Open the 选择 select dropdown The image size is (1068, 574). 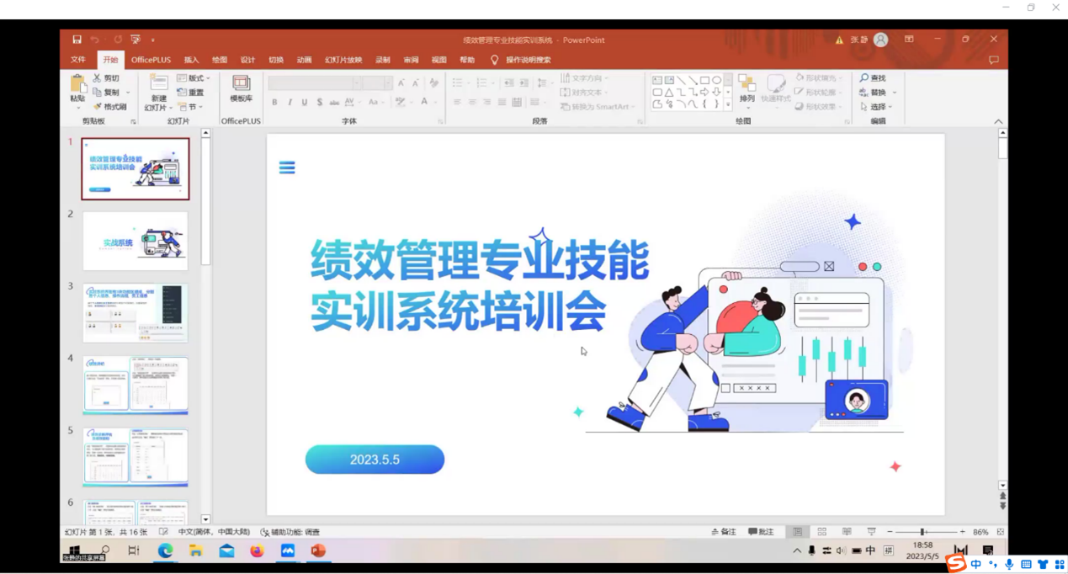[x=877, y=107]
